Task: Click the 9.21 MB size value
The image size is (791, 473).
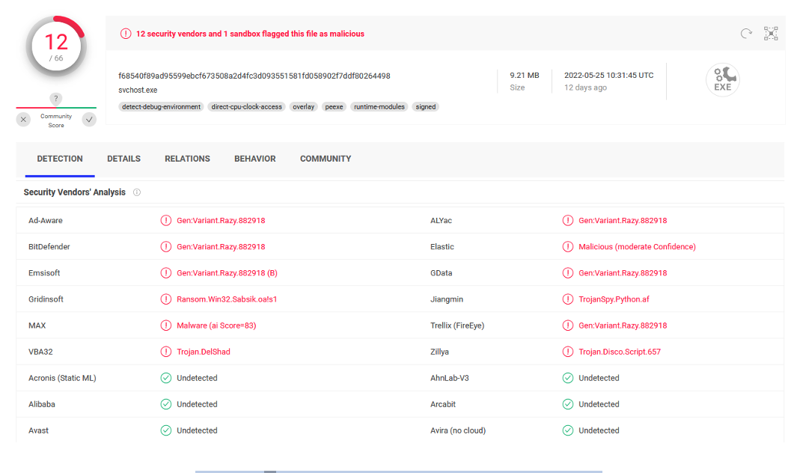Action: (x=524, y=75)
